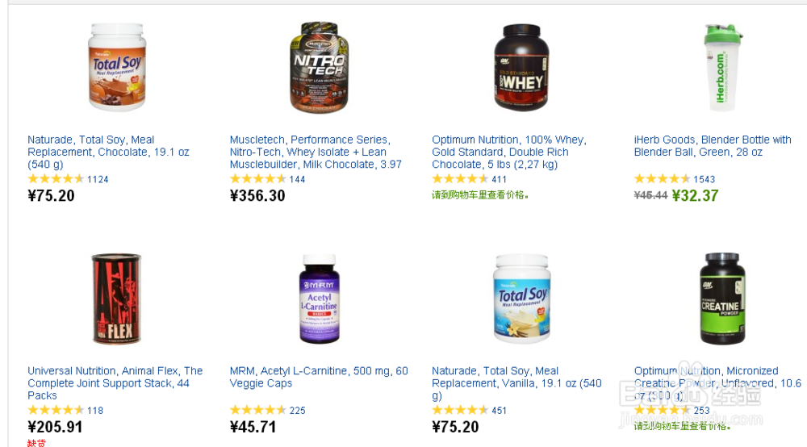Follow the MRM Acetyl L-Carnitine title link
Image resolution: width=807 pixels, height=447 pixels.
(319, 377)
